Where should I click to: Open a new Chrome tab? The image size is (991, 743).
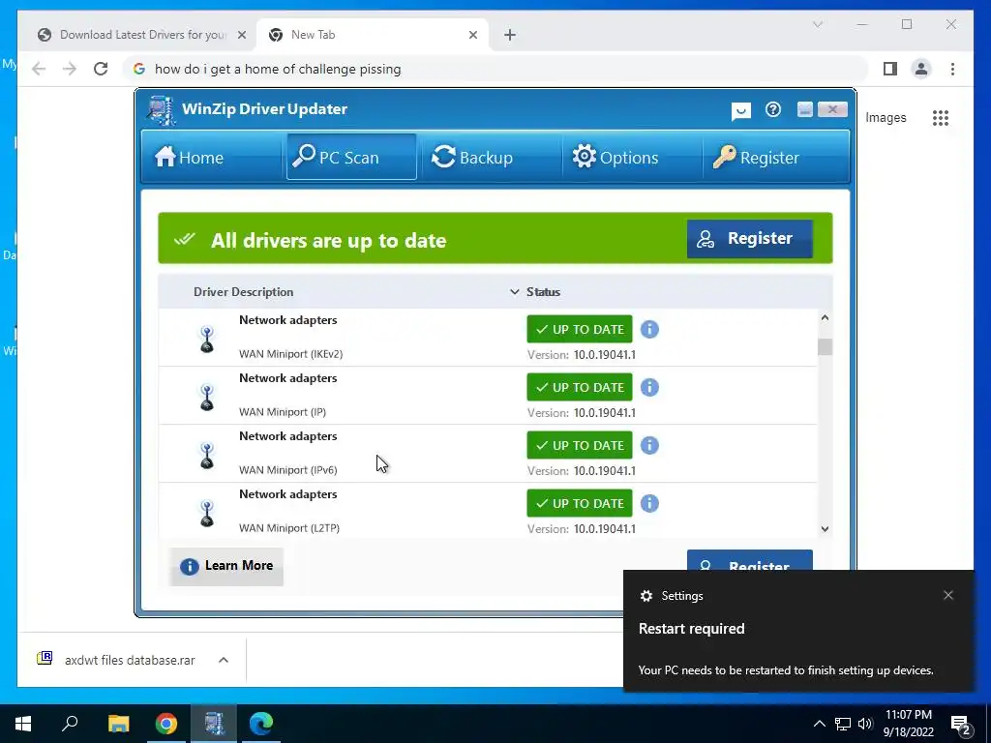coord(510,36)
